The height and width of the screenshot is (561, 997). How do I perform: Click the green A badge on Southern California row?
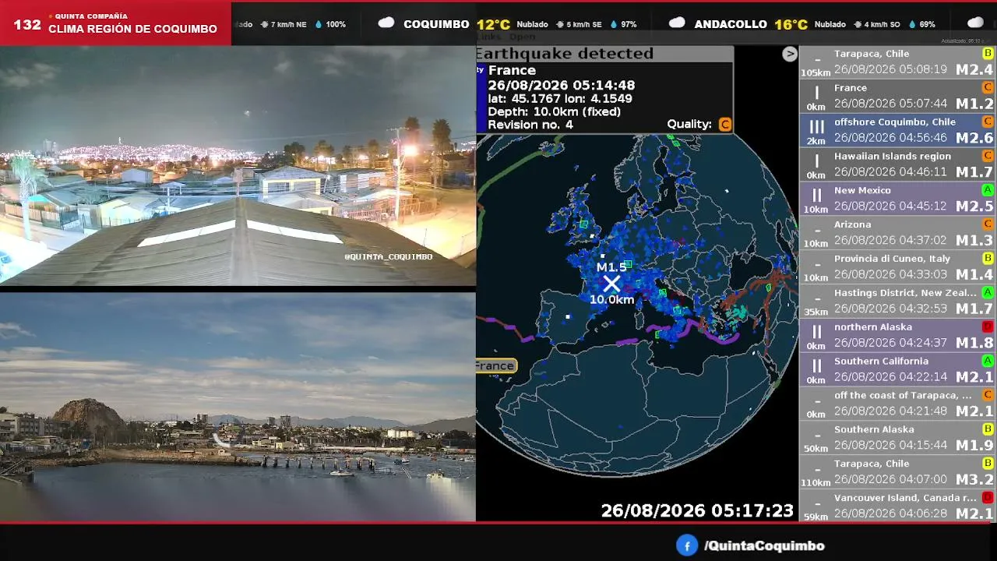coord(988,361)
